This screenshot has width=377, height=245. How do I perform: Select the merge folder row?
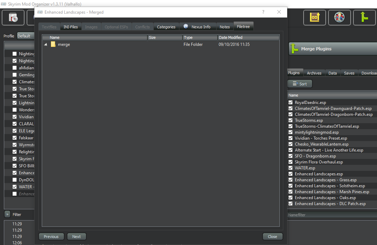pos(161,44)
